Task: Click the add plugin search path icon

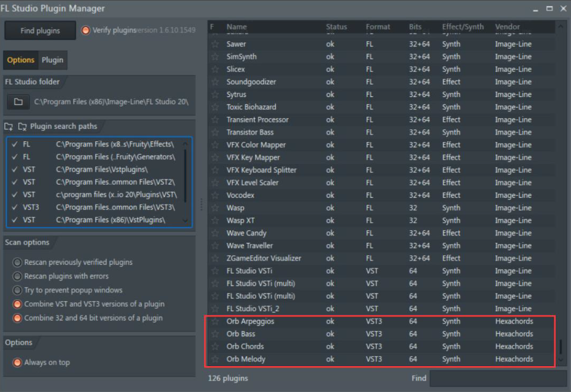Action: pyautogui.click(x=9, y=126)
